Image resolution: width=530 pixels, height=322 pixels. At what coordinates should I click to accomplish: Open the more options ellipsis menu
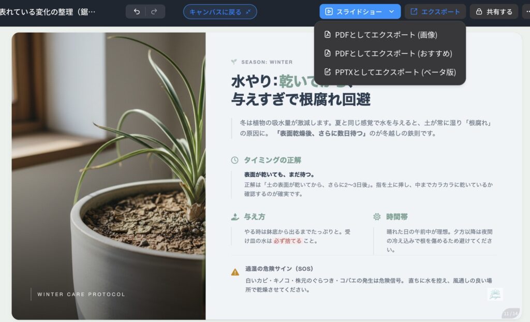526,12
